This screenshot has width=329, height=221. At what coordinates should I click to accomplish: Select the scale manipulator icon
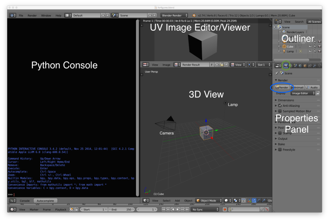(x=264, y=201)
